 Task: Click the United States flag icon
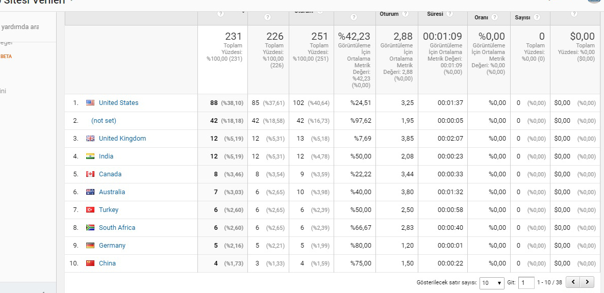(x=90, y=103)
